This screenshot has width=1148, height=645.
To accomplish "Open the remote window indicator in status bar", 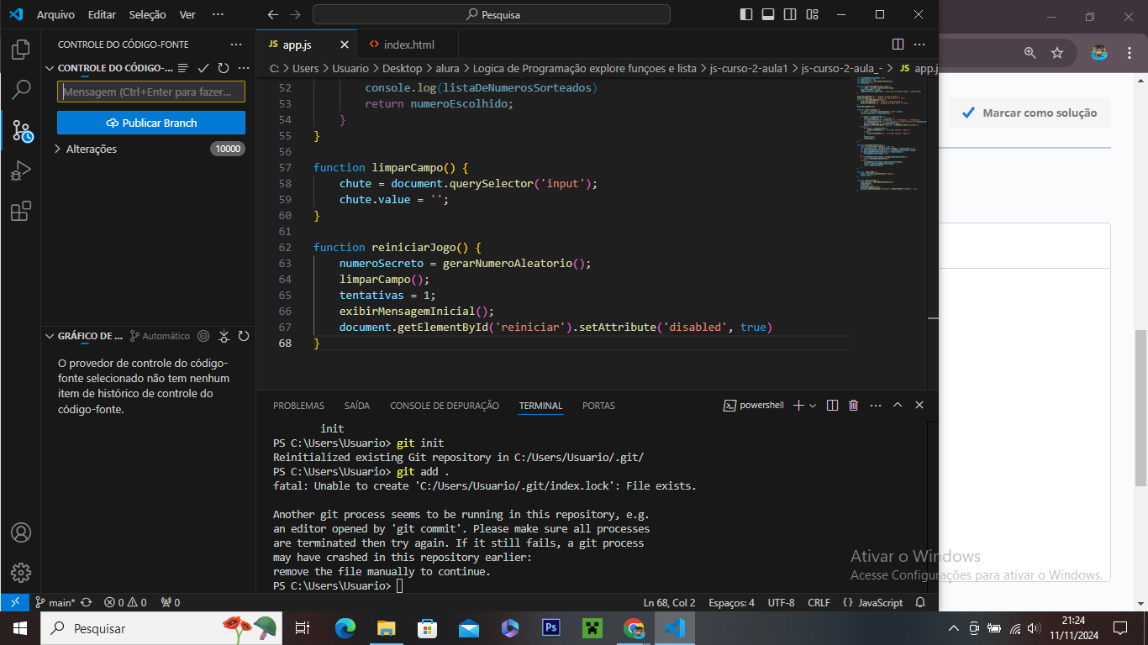I will (x=13, y=602).
